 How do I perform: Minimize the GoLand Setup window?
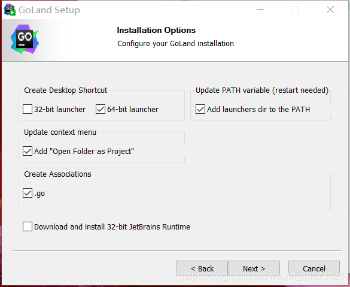[x=260, y=10]
